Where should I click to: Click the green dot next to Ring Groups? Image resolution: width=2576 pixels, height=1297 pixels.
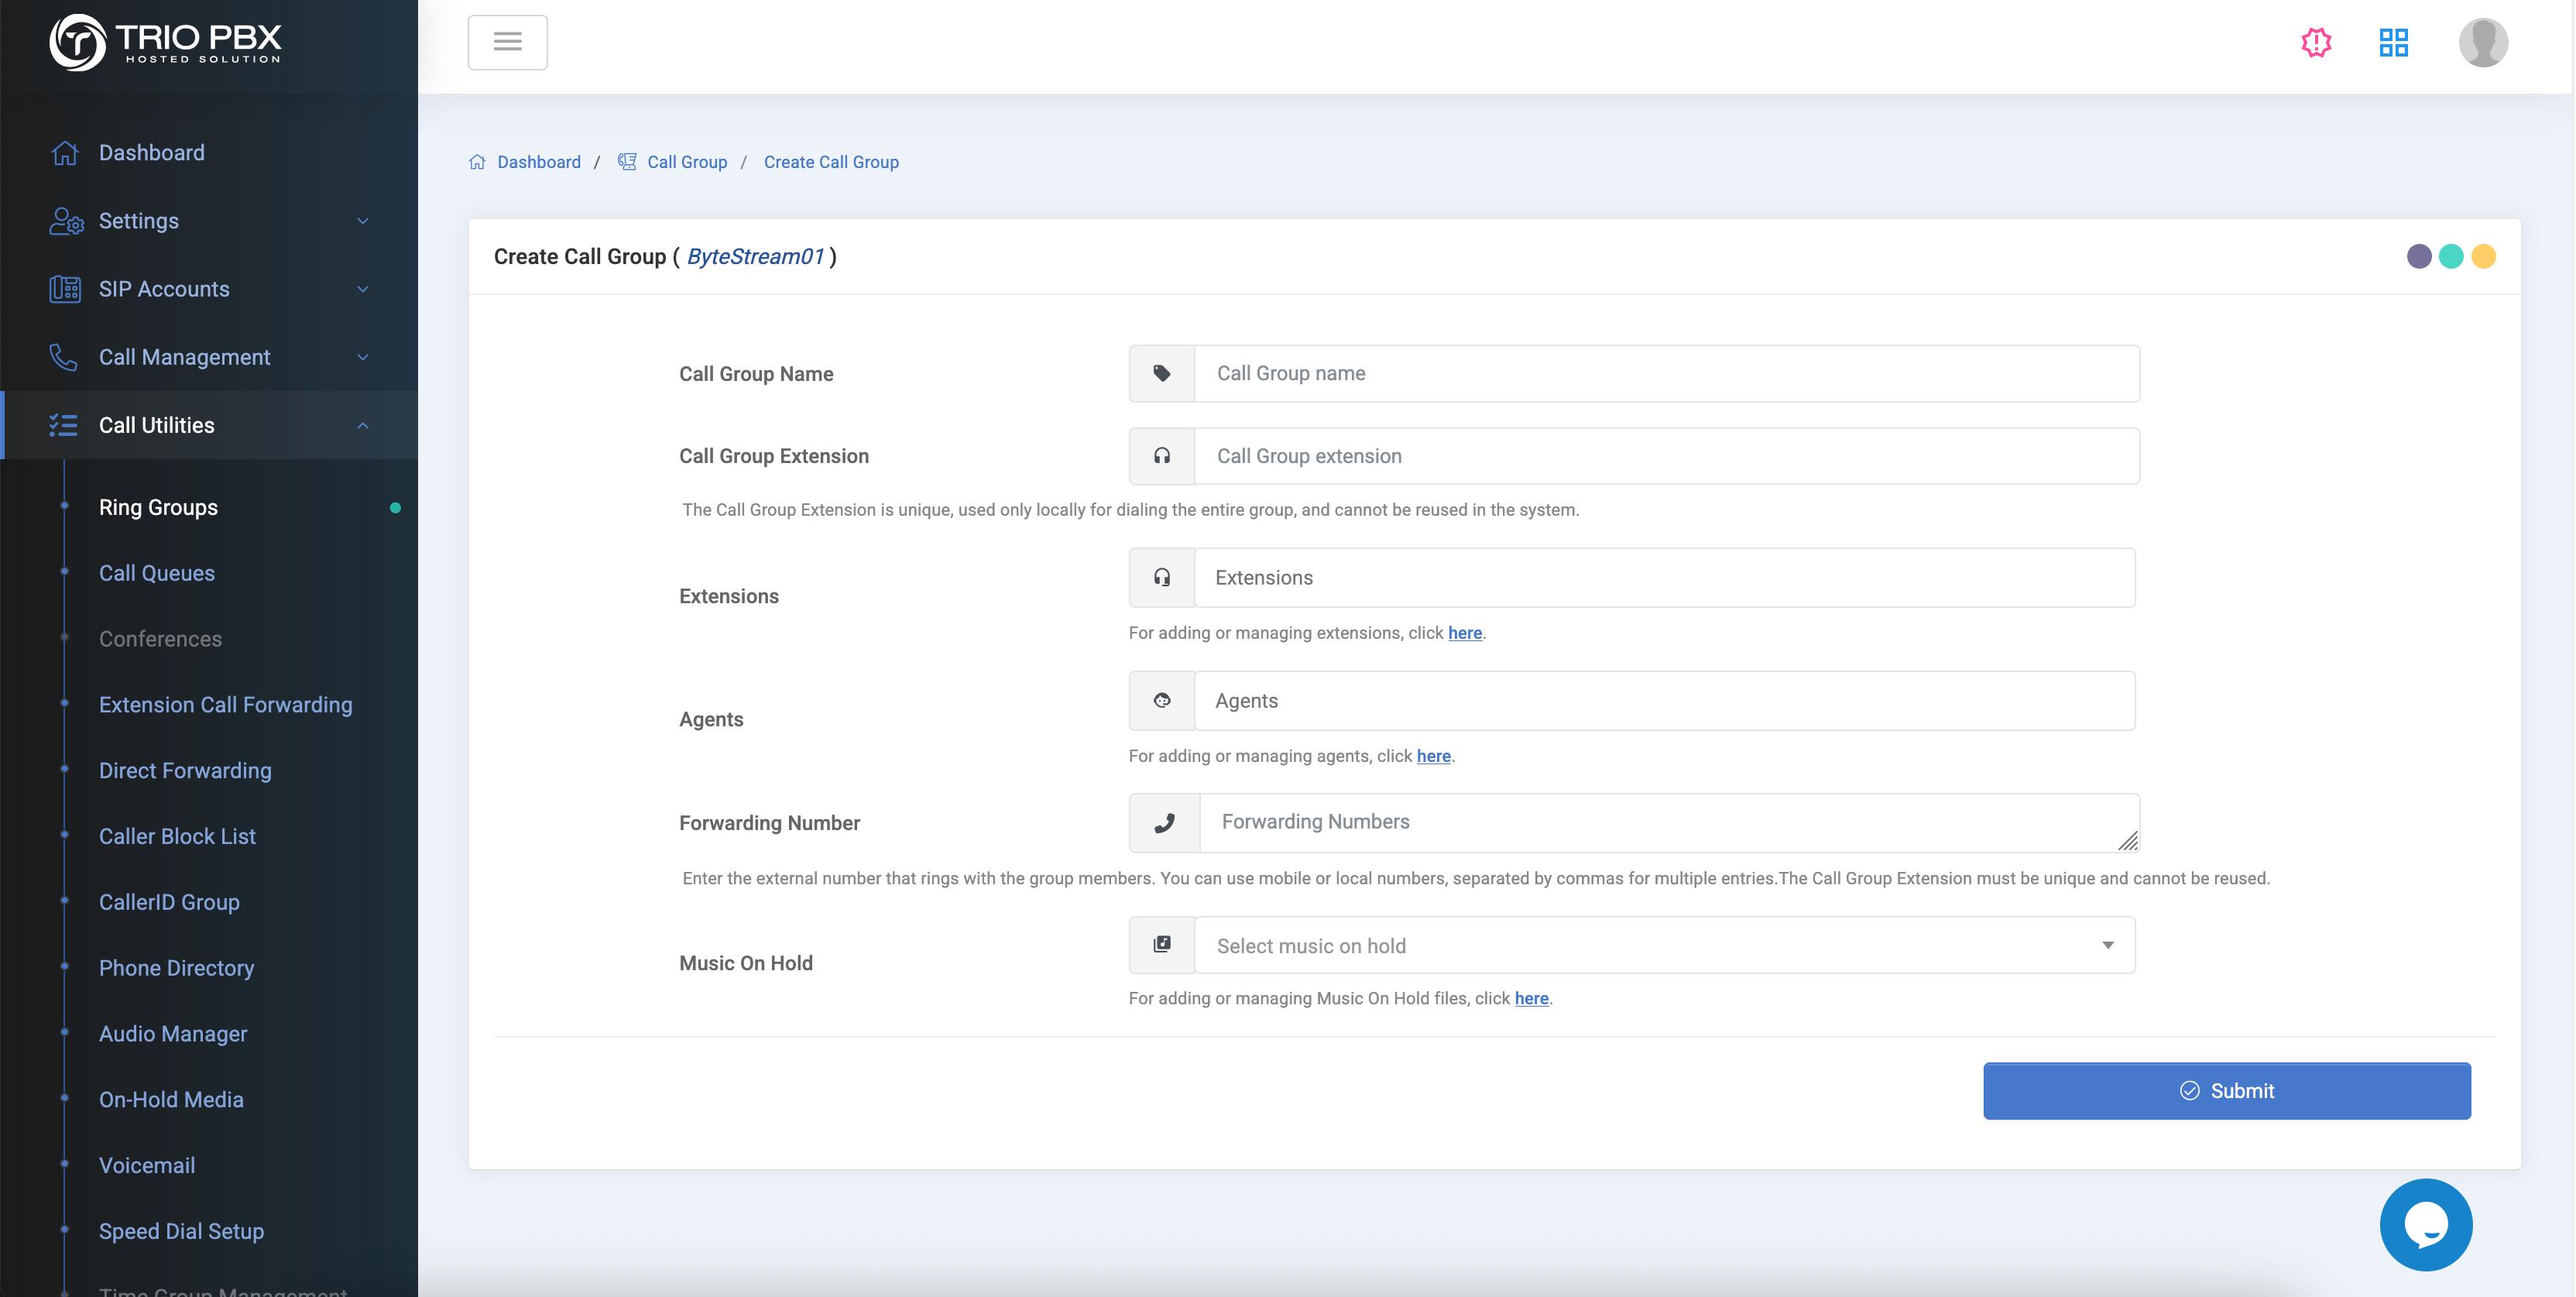395,508
